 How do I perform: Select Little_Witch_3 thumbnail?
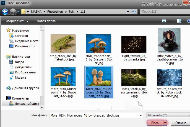(169, 41)
